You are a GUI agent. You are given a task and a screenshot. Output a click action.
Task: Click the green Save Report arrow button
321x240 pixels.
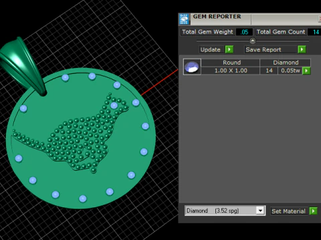[302, 49]
